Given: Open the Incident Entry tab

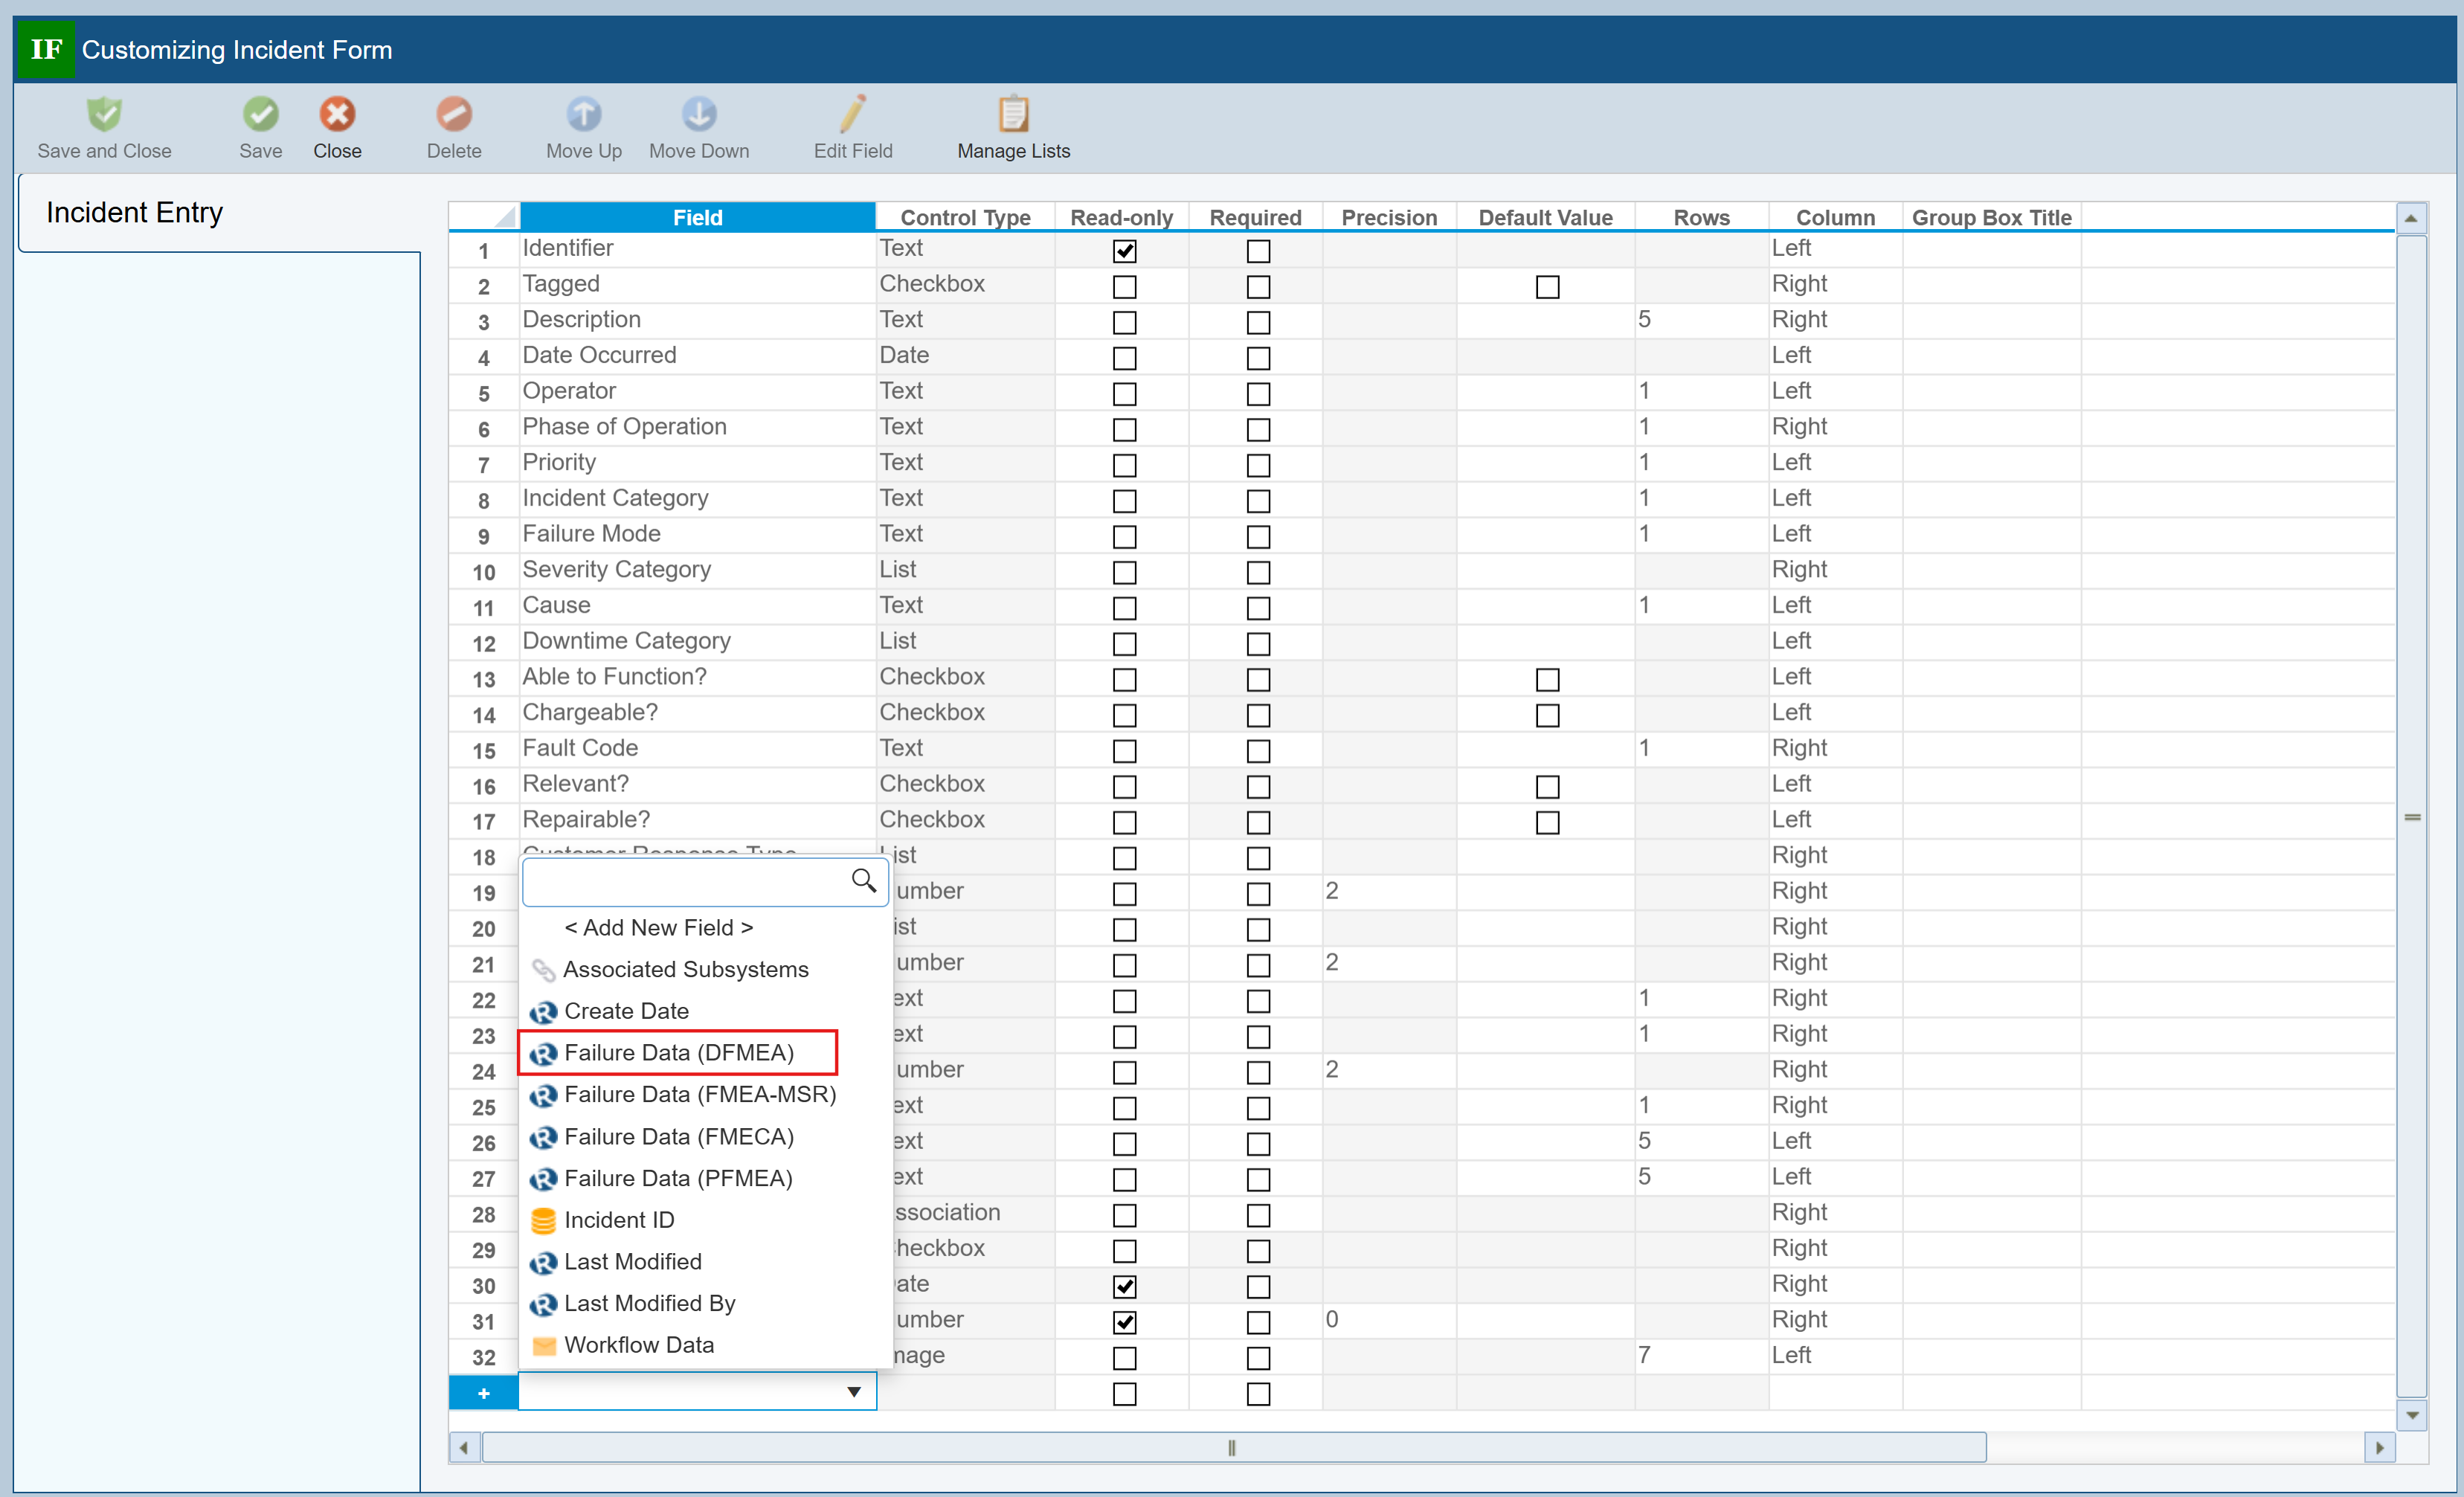Looking at the screenshot, I should click(x=135, y=213).
